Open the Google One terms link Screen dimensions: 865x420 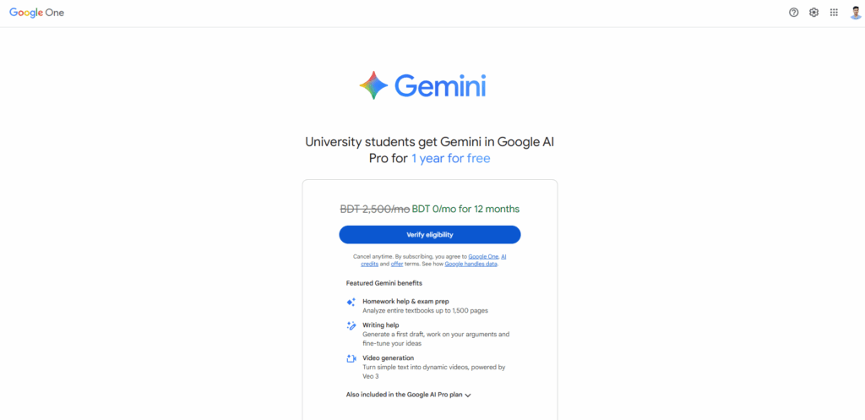point(482,256)
